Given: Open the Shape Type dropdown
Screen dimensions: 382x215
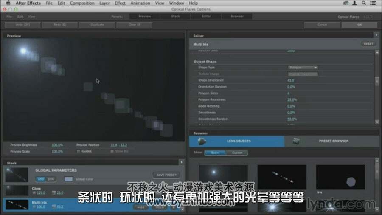Looking at the screenshot, I should (303, 68).
